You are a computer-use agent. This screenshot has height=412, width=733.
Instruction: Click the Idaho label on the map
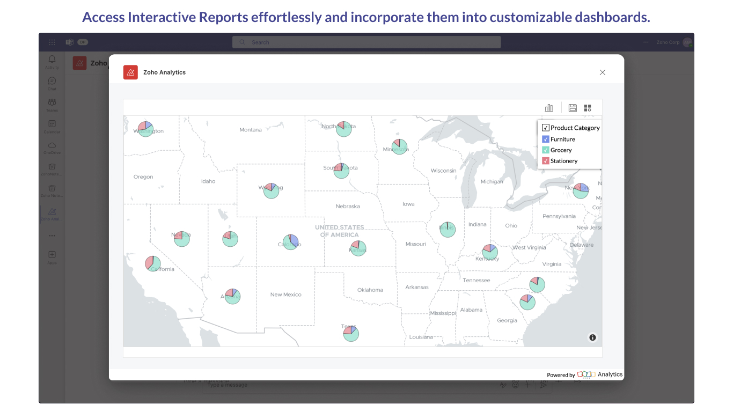click(x=208, y=181)
